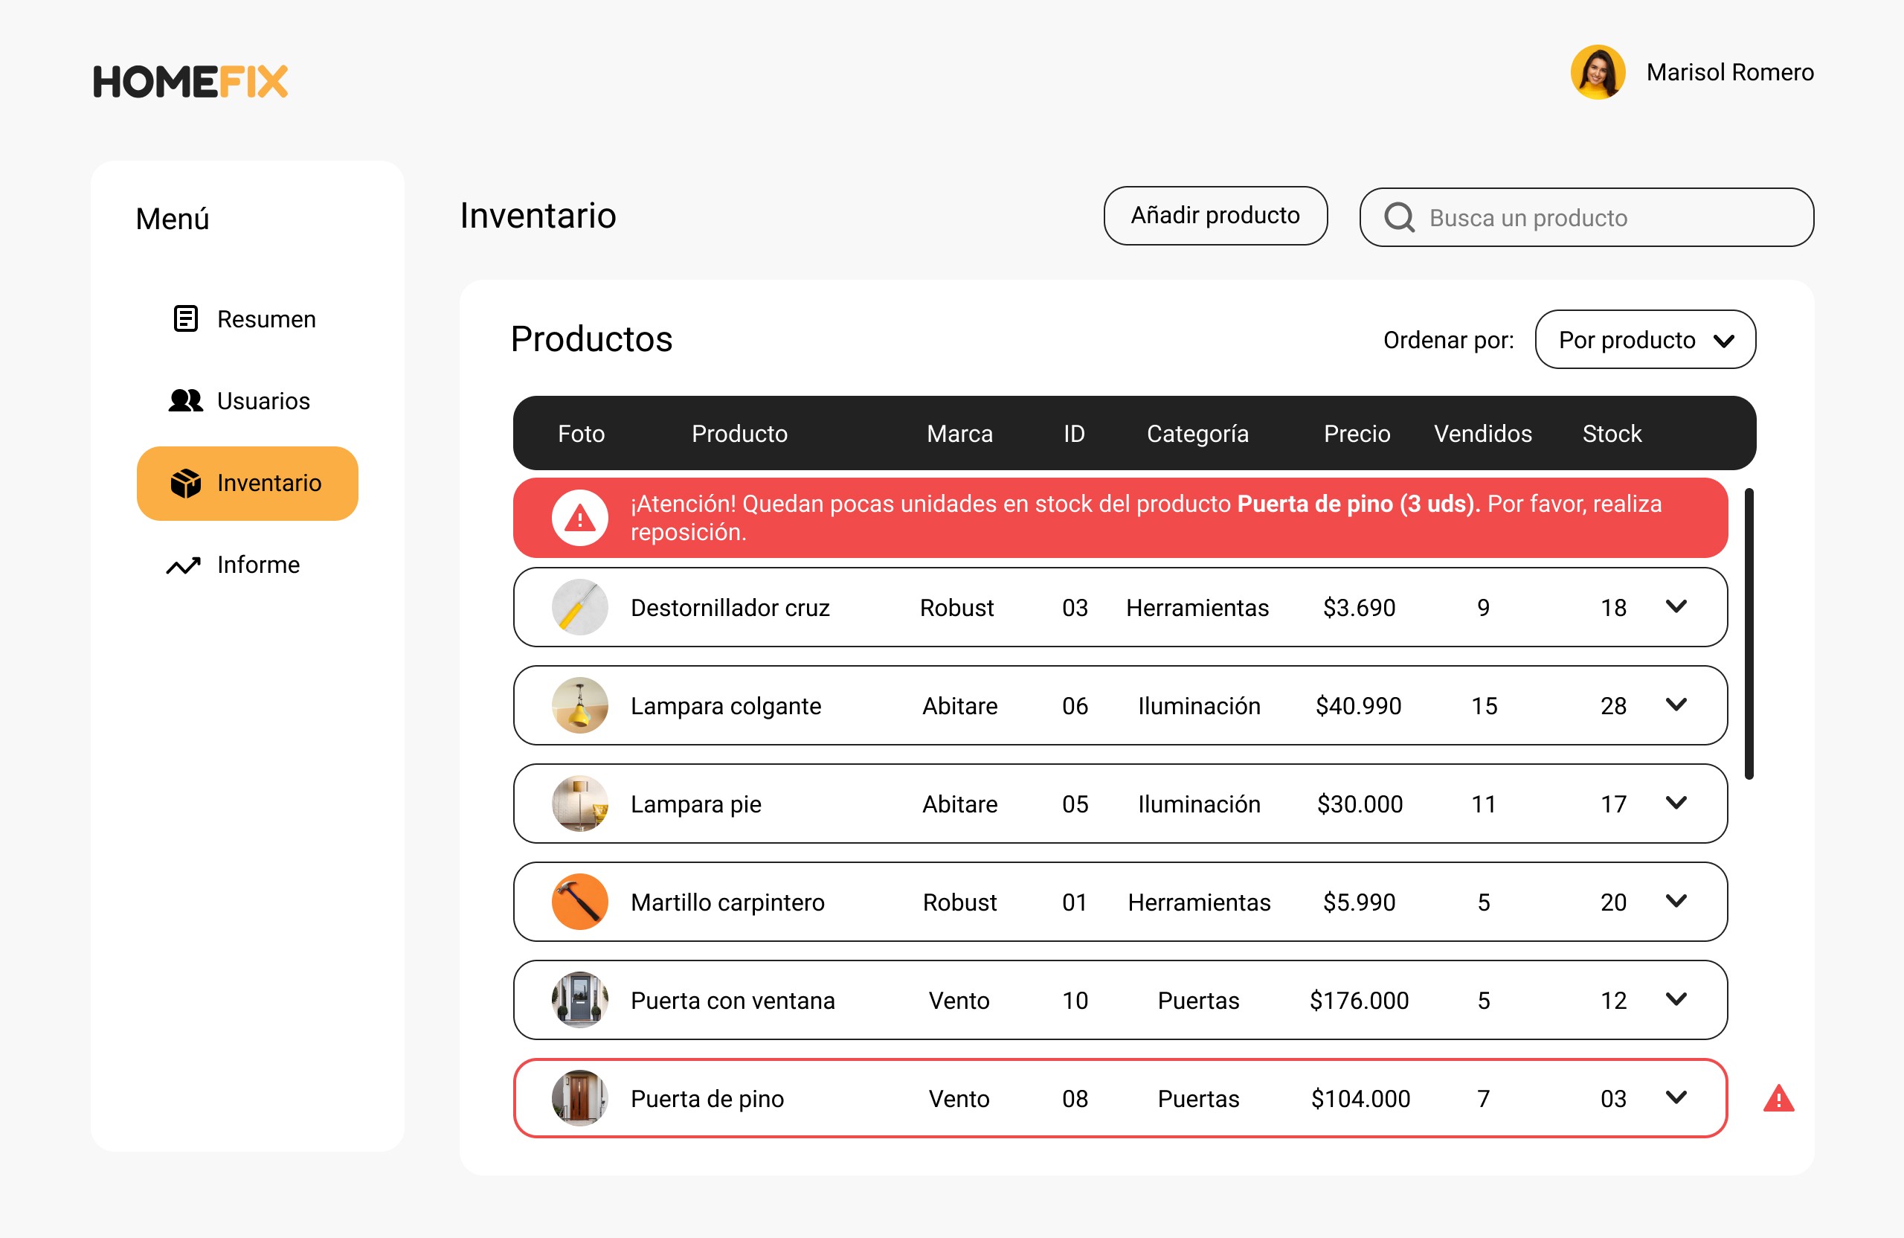Click warning icon in red alert banner
The height and width of the screenshot is (1238, 1904).
click(580, 519)
